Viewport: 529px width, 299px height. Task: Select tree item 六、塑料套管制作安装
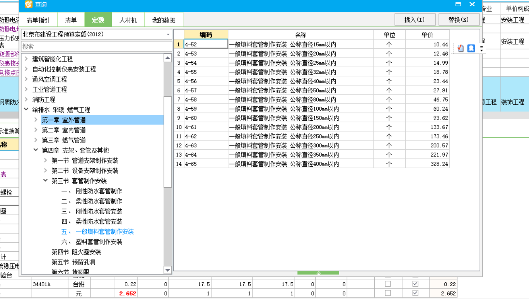coord(92,242)
